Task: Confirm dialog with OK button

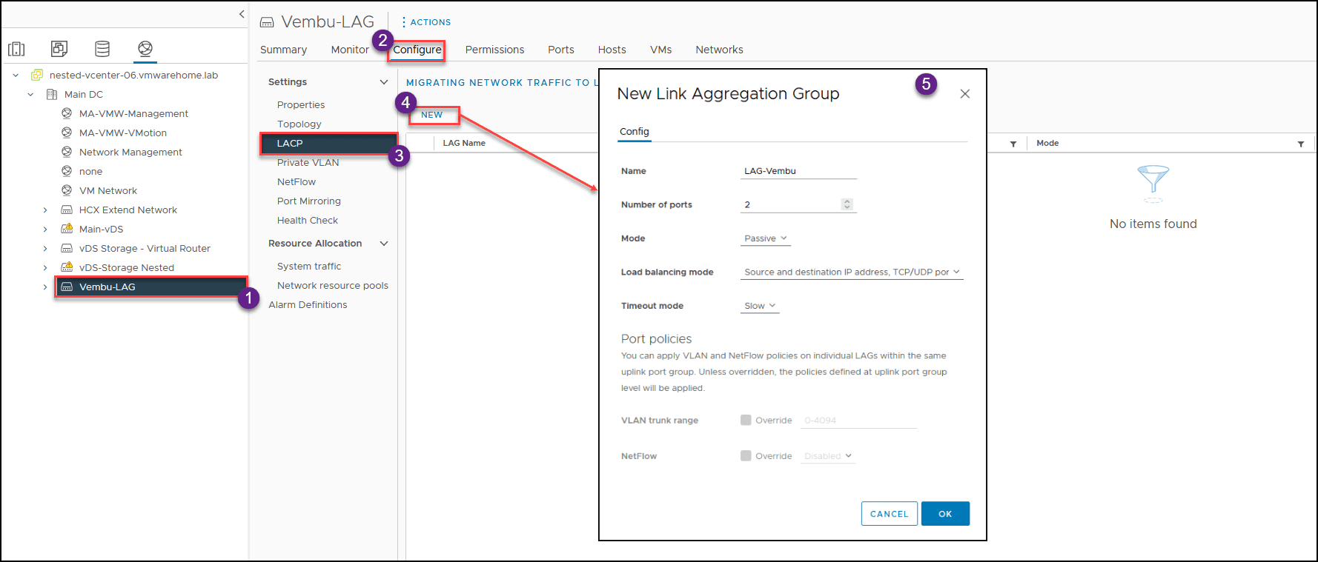Action: (945, 514)
